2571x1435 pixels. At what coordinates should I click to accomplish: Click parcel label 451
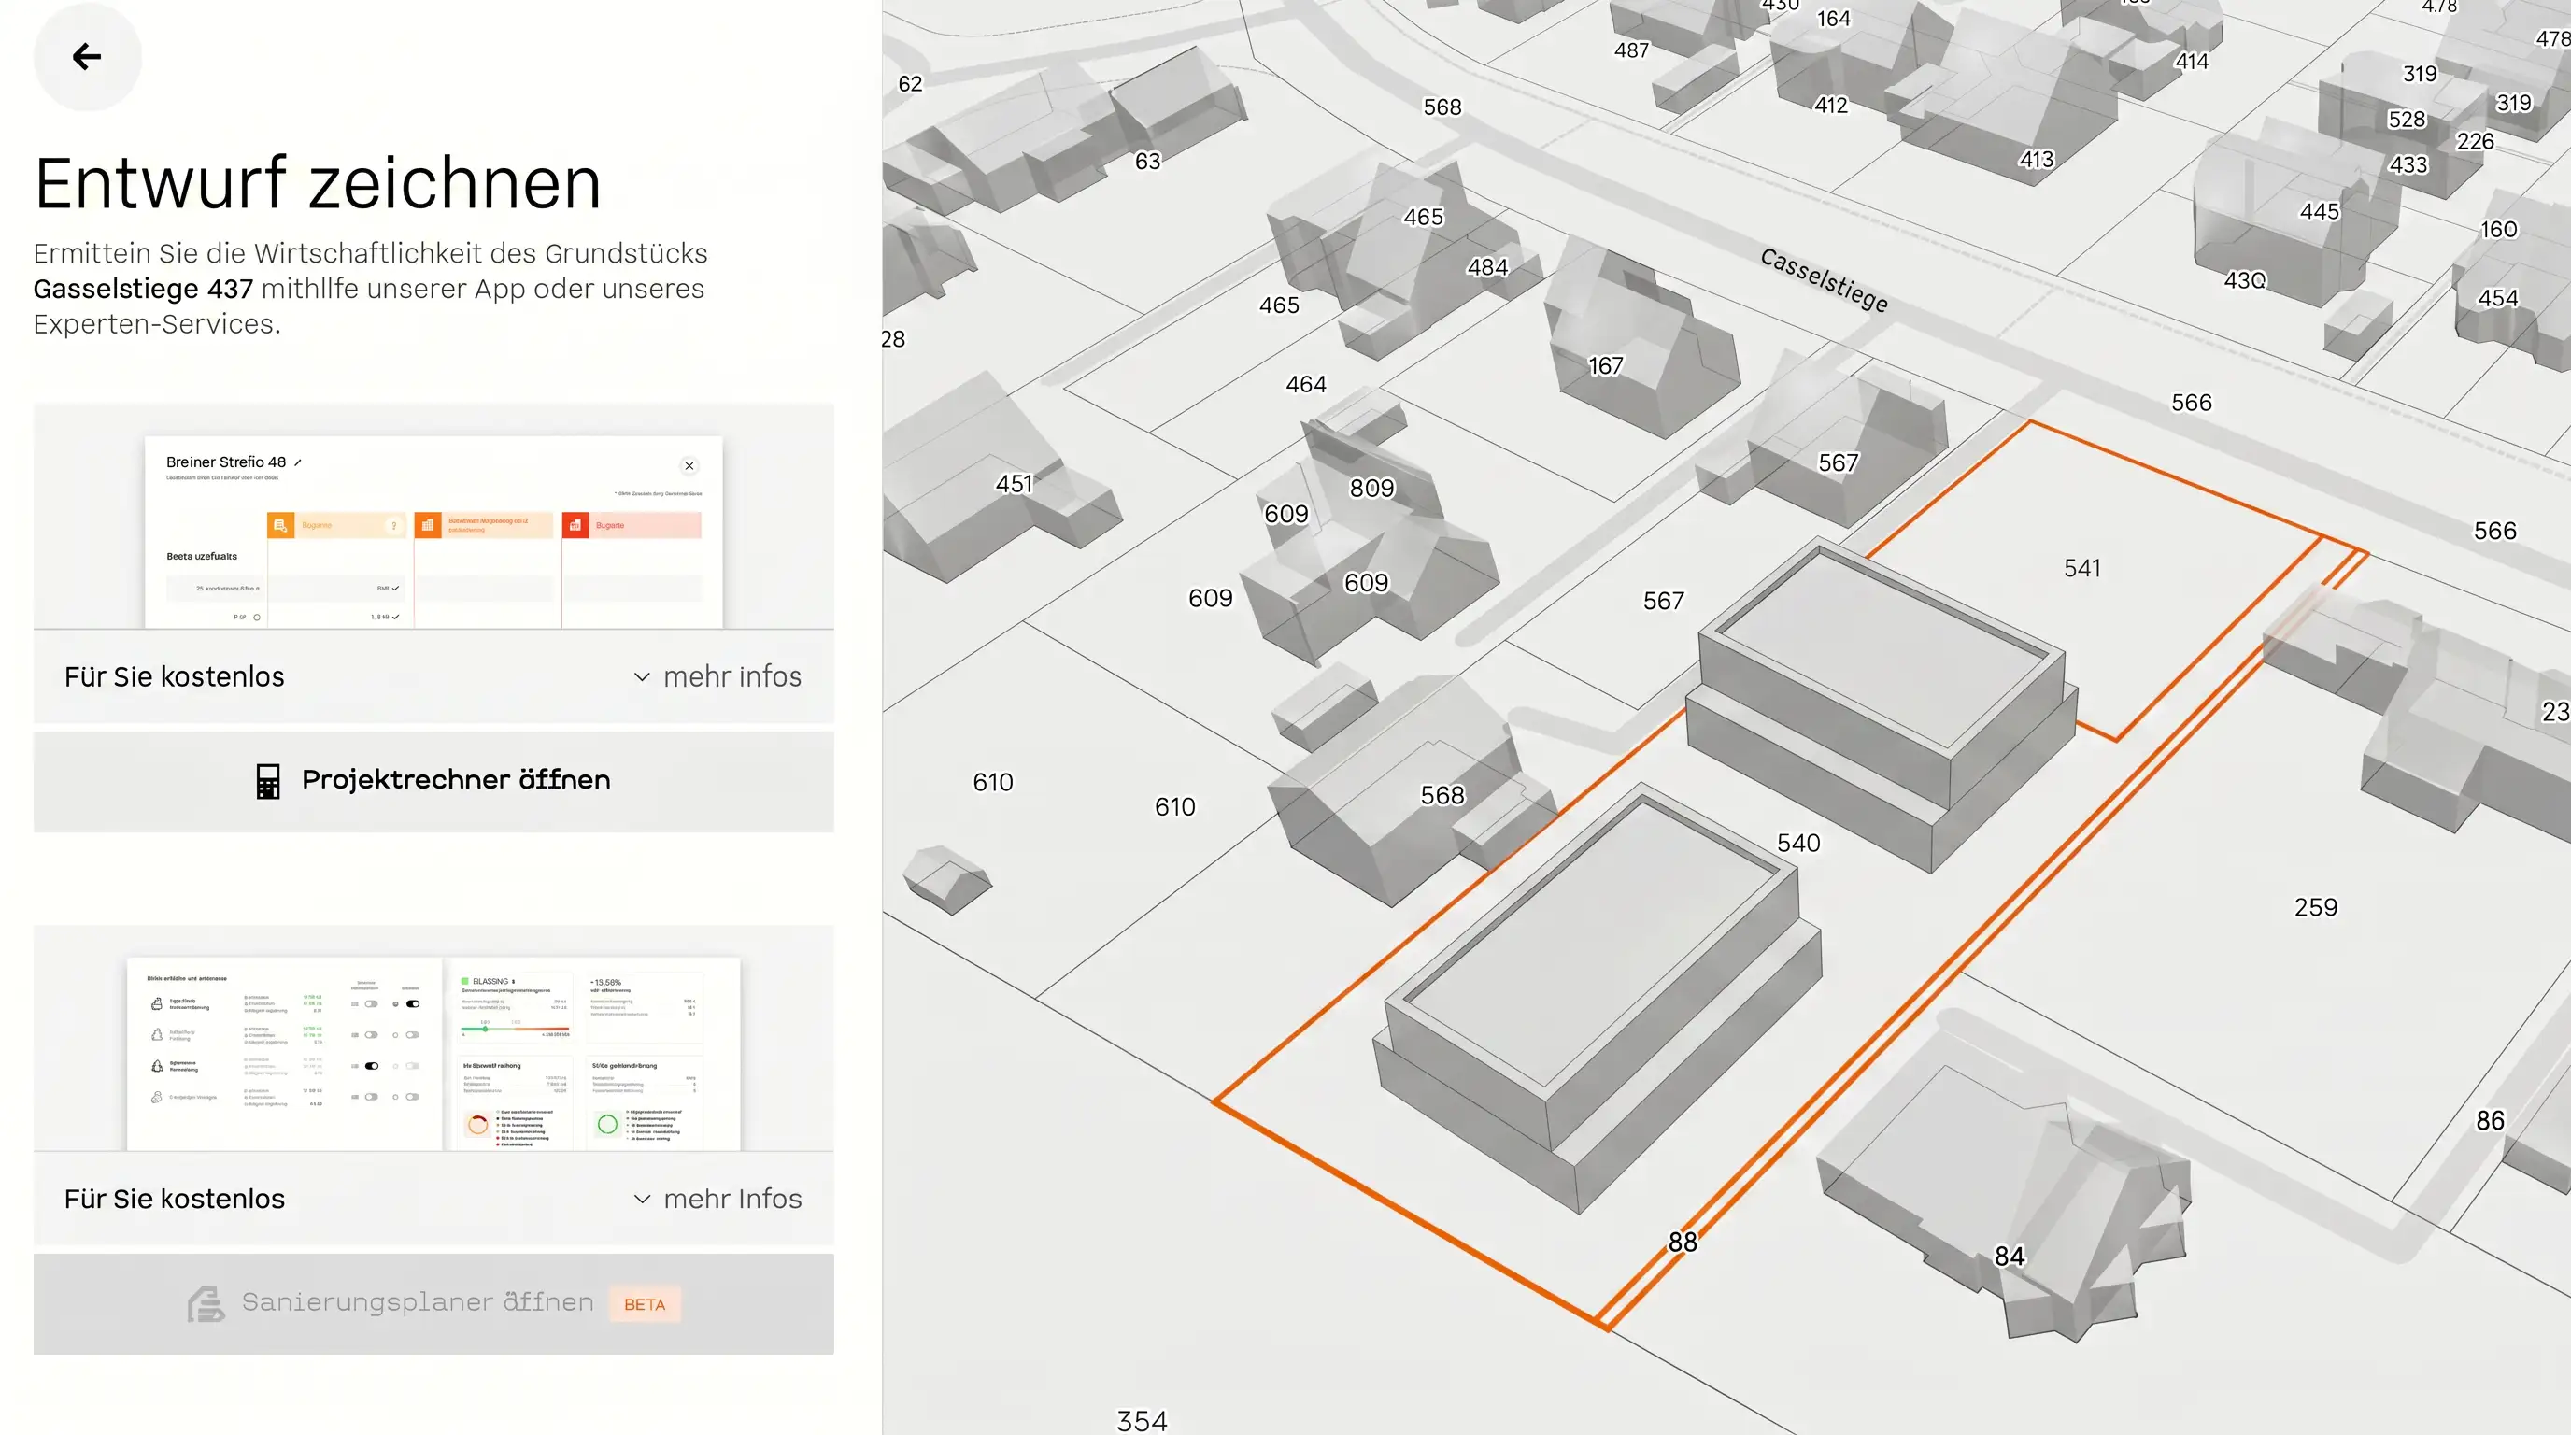pos(1014,484)
